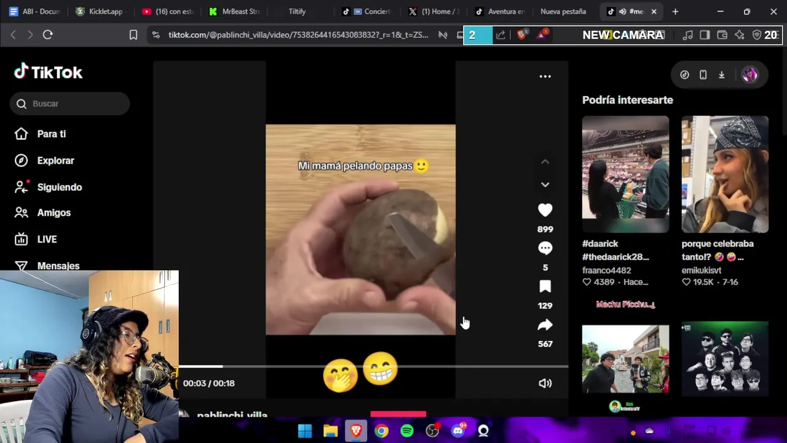Switch to the 'Concier' TikTok tab
The height and width of the screenshot is (443, 787).
(366, 11)
